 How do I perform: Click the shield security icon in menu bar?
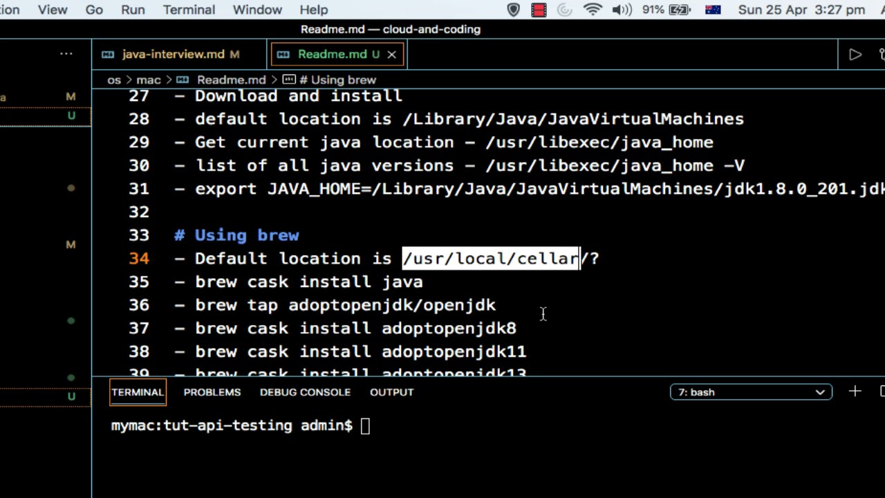(x=514, y=10)
